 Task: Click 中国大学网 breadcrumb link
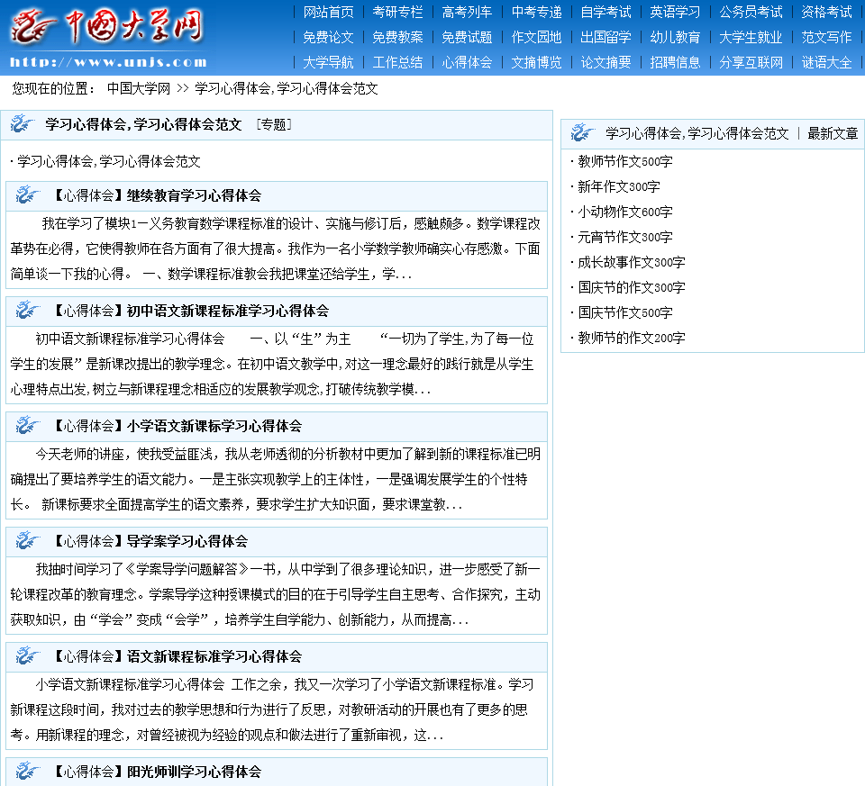(139, 88)
